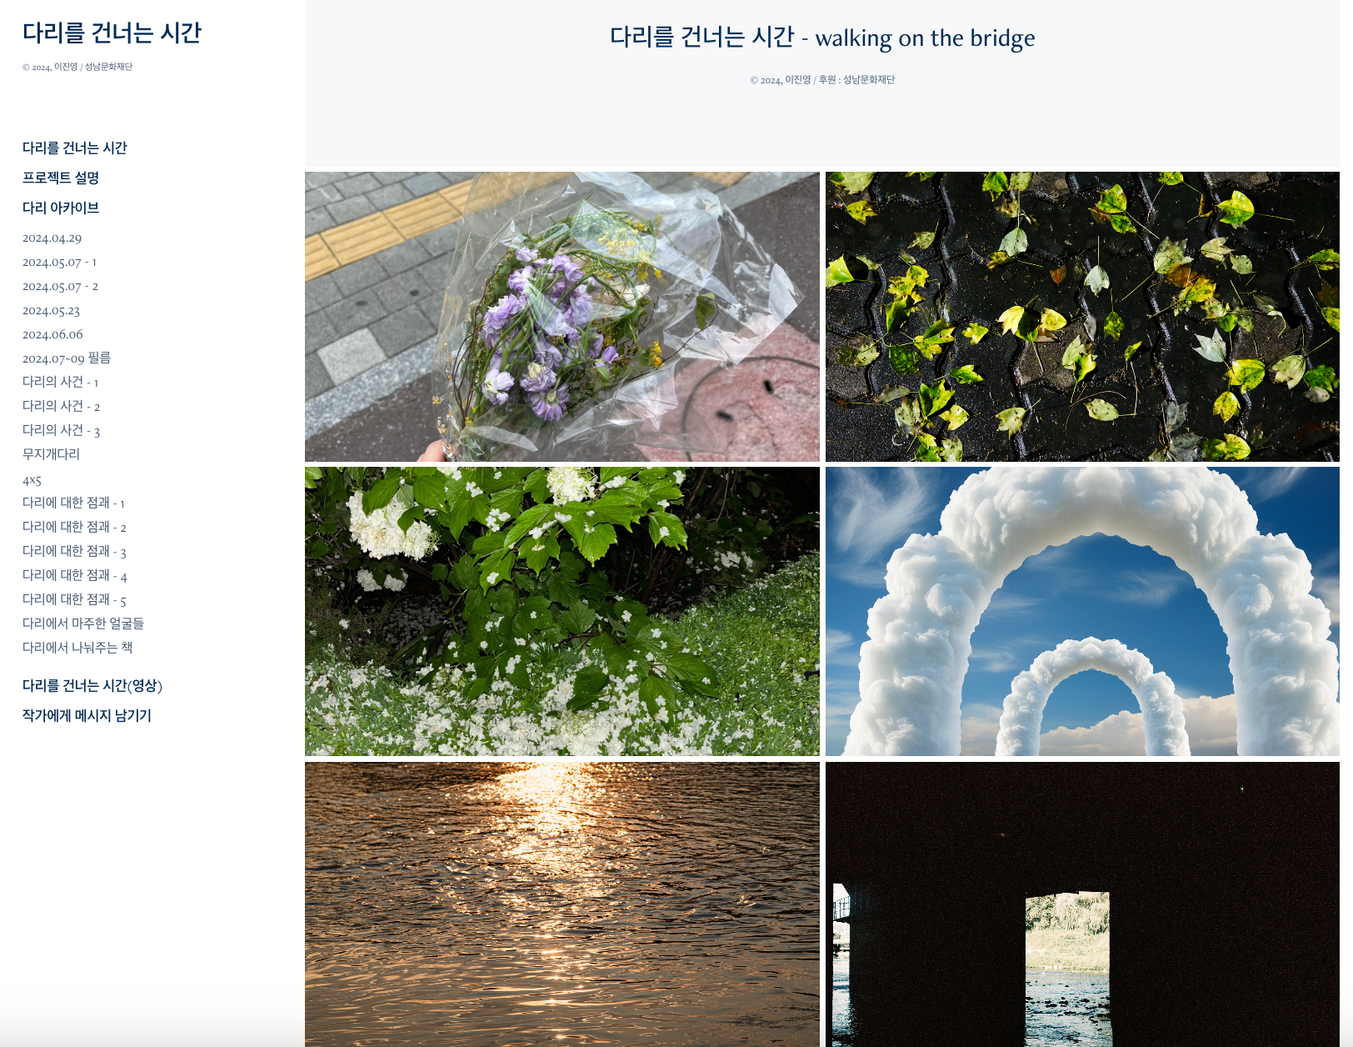Open the white hydrangea flowers photo

point(562,611)
